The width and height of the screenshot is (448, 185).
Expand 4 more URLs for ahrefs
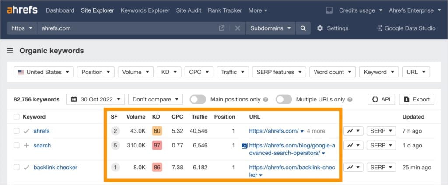[316, 131]
